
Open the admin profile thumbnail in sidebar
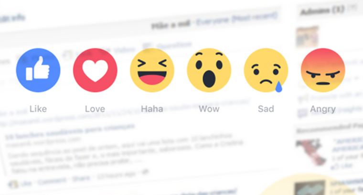pos(308,37)
